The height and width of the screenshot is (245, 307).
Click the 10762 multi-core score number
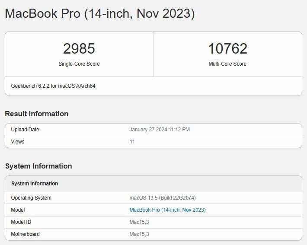point(227,48)
